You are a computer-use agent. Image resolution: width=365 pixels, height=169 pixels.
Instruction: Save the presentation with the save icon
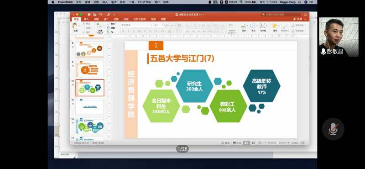(x=95, y=15)
